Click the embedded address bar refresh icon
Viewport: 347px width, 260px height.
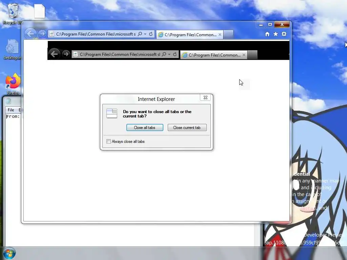coord(175,54)
